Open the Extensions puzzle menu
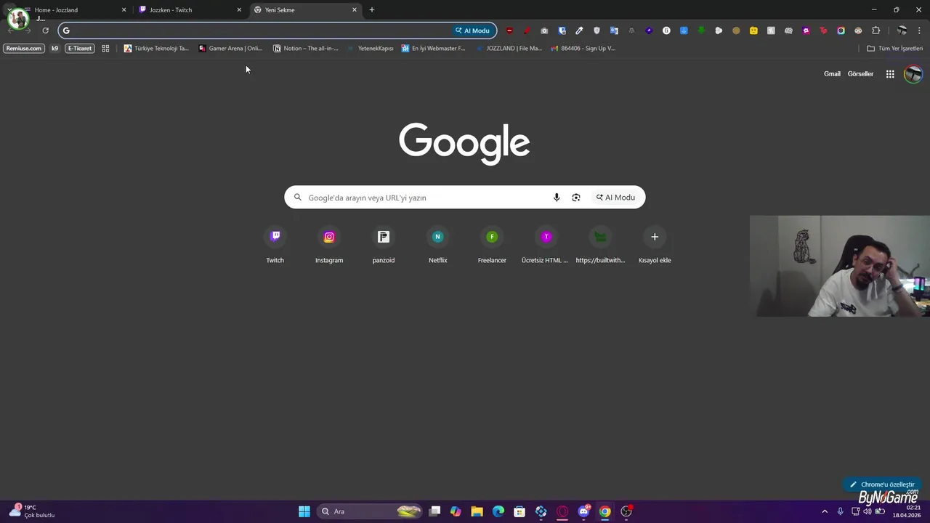Screen dimensions: 930x523 click(x=876, y=31)
